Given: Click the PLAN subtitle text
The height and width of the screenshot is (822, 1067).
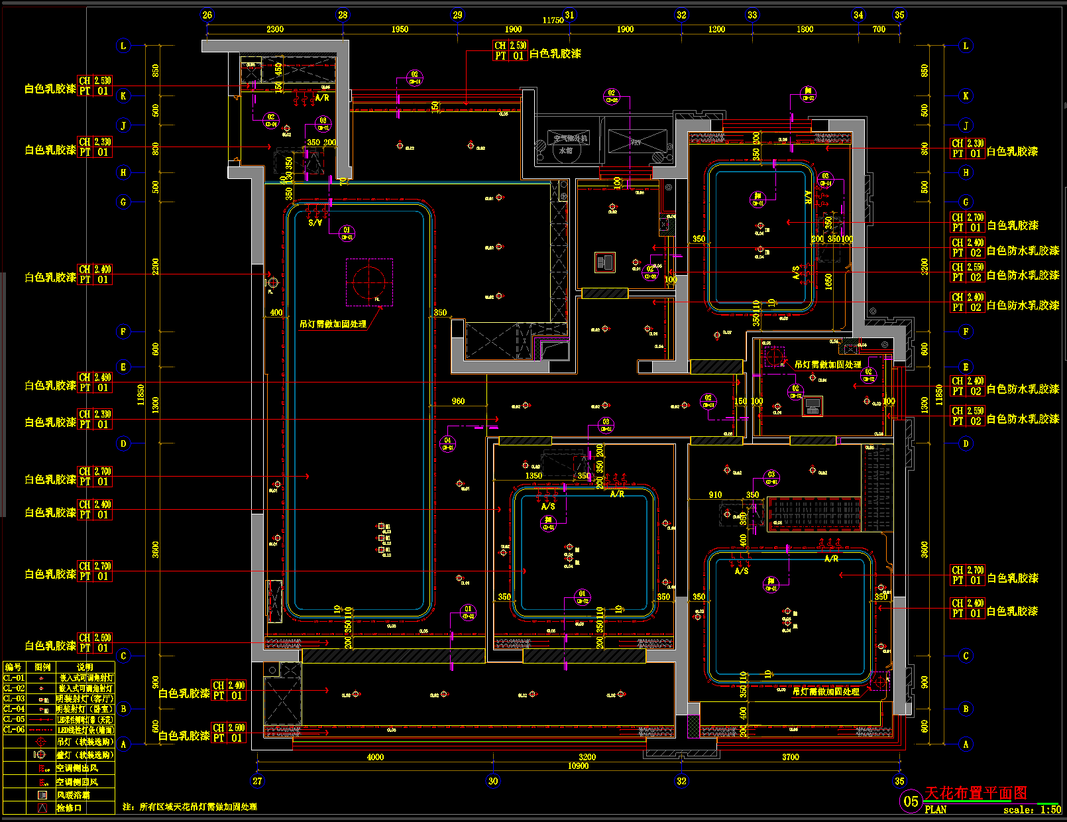Looking at the screenshot, I should click(935, 809).
